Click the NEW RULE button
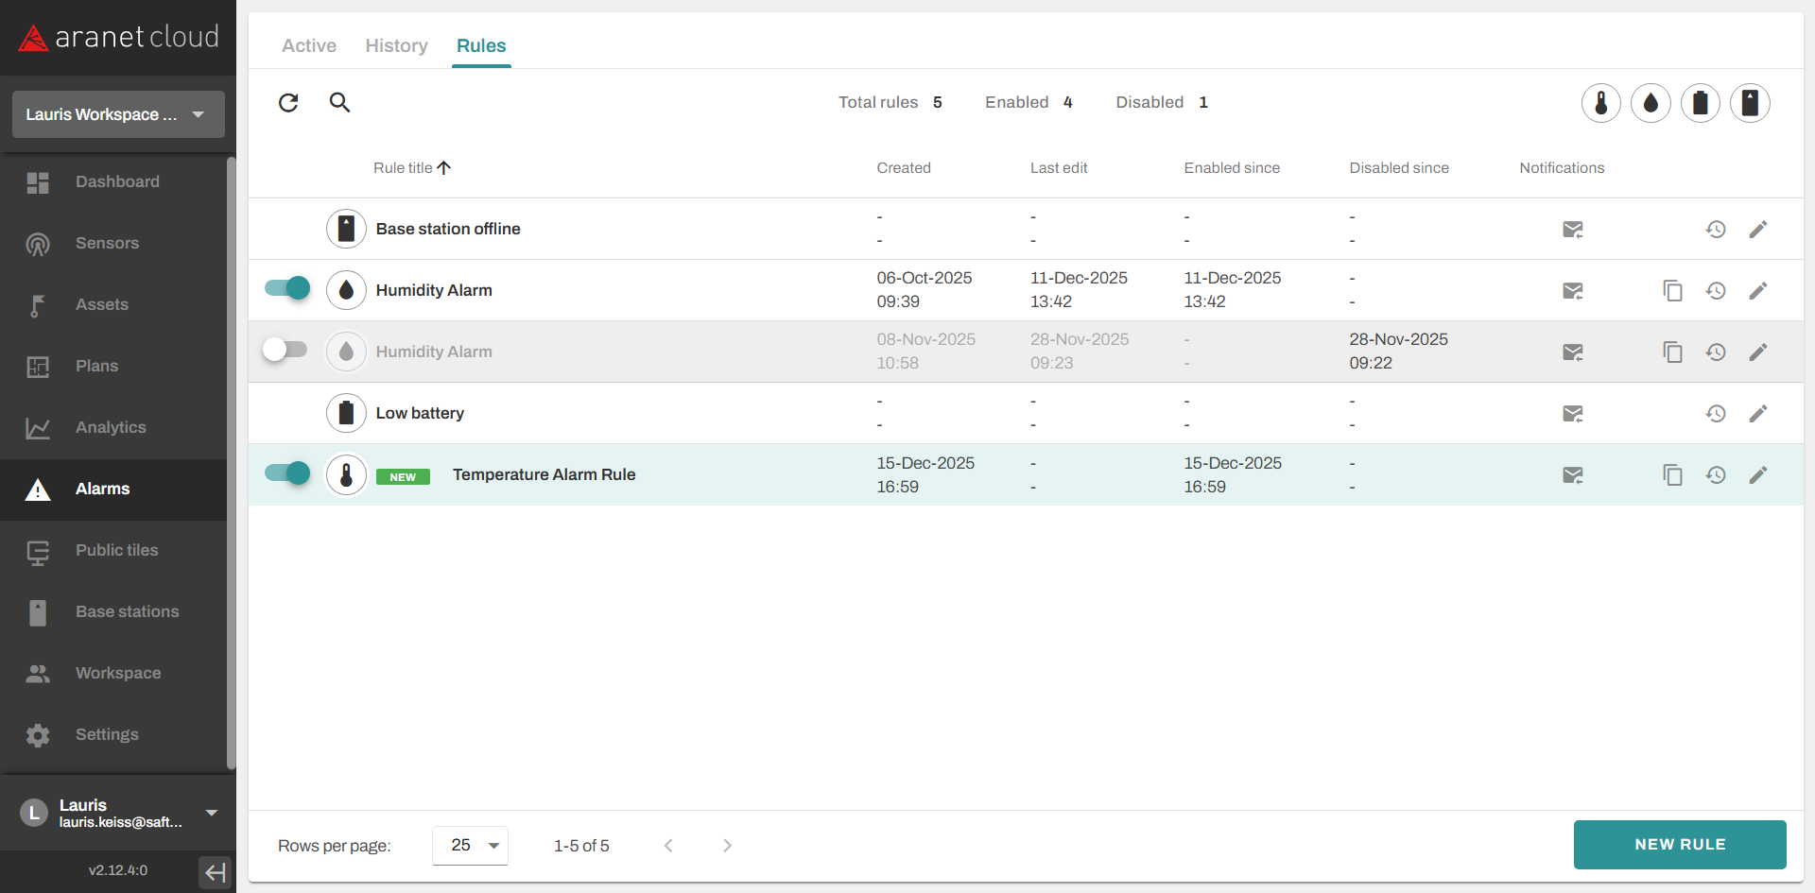 click(1679, 845)
